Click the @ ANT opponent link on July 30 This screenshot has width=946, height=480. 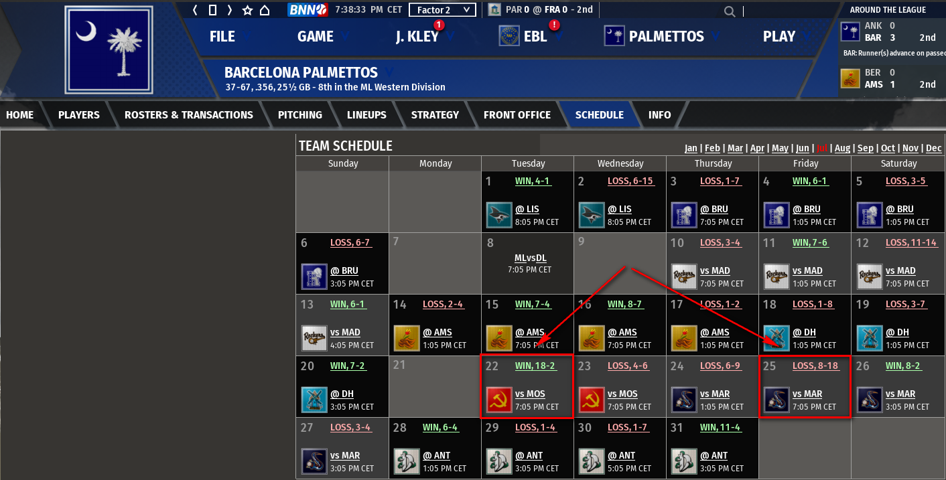point(620,456)
